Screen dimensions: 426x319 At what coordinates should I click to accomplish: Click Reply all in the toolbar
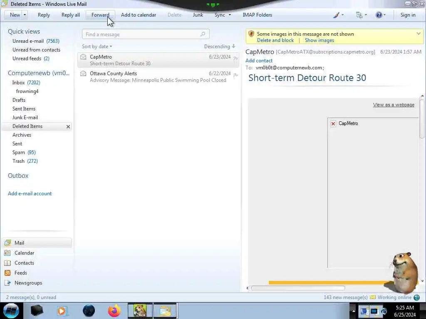tap(71, 15)
